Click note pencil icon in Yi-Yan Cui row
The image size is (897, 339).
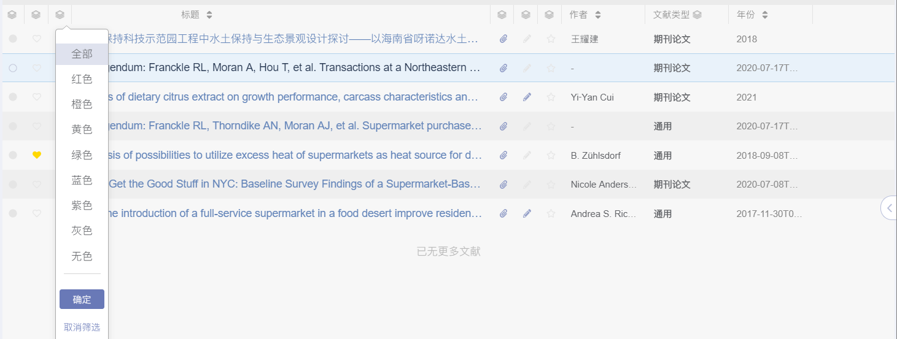(x=527, y=97)
